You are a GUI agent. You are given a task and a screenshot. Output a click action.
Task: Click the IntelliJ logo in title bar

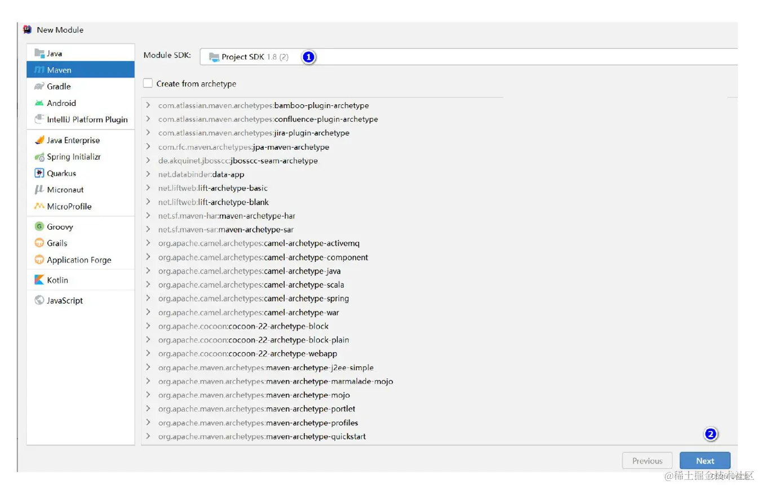tap(28, 30)
